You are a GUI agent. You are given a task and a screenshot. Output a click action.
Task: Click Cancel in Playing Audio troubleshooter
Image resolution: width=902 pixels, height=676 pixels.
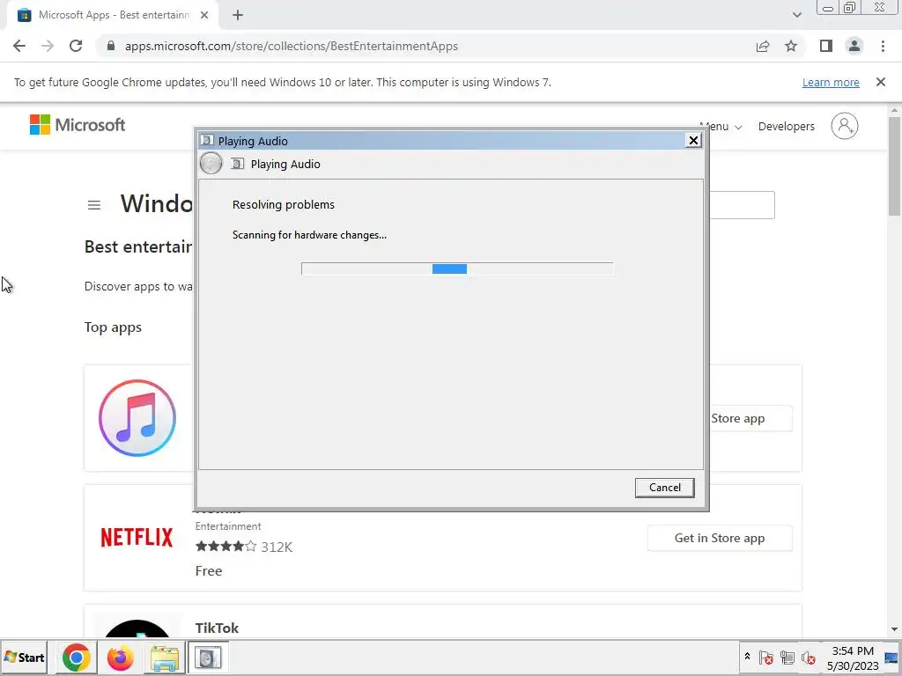point(664,488)
